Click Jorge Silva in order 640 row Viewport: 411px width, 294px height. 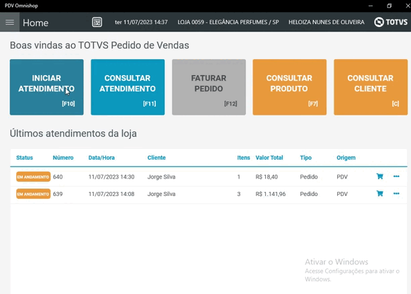161,177
